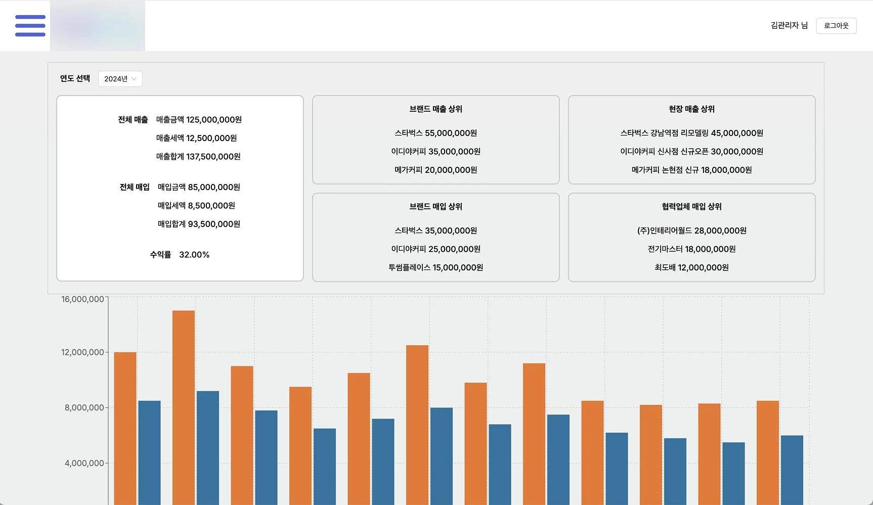Click the tallest orange bar in chart
This screenshot has width=873, height=505.
tap(184, 407)
